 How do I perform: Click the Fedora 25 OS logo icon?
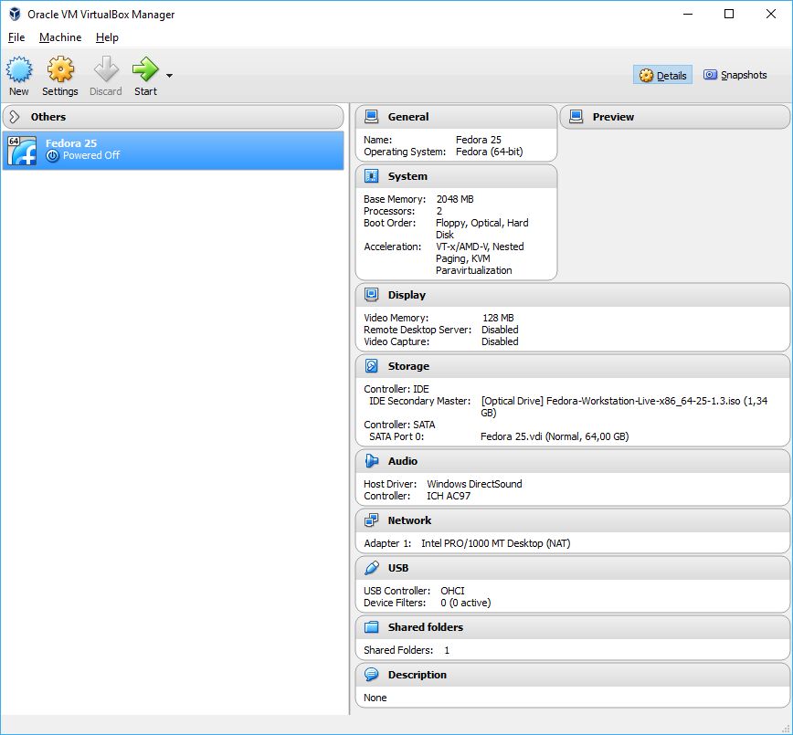[x=22, y=151]
